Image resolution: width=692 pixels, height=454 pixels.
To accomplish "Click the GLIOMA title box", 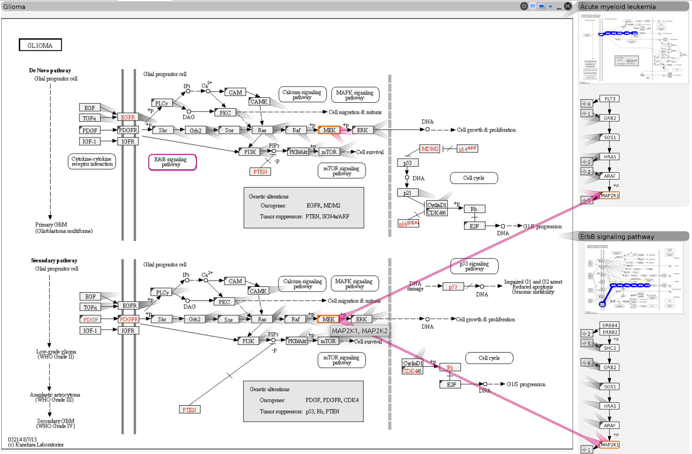I will [40, 45].
